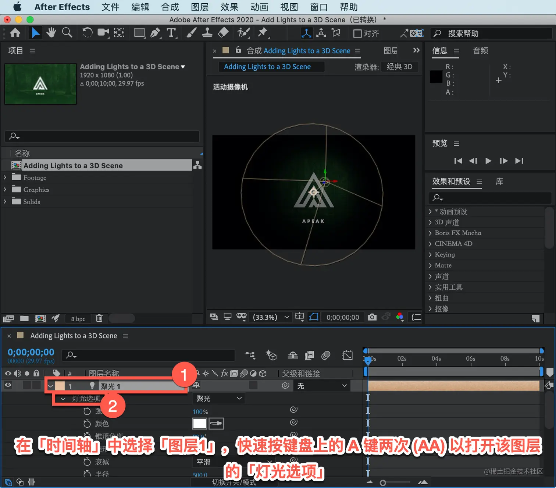Viewport: 556px width, 488px height.
Task: Open the magnification (33.3%) dropdown
Action: click(x=271, y=317)
